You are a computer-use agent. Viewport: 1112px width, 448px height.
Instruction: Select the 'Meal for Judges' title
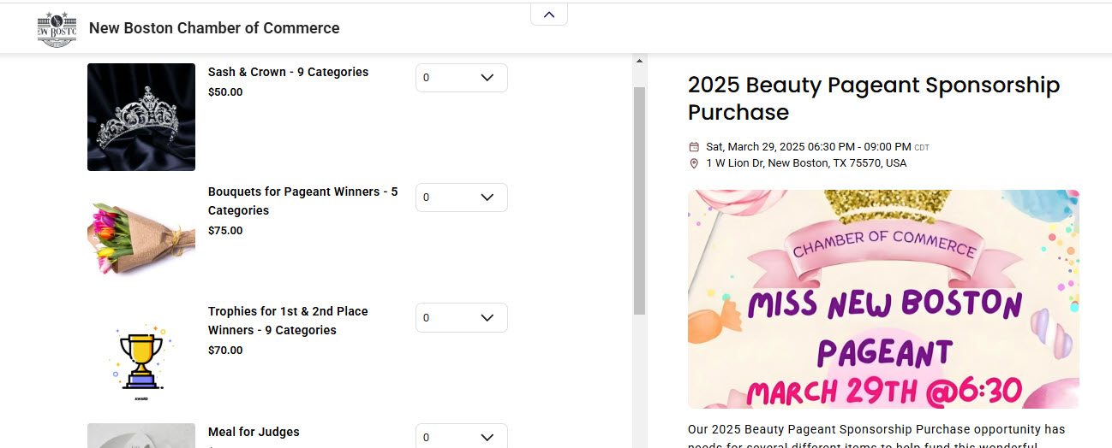254,432
